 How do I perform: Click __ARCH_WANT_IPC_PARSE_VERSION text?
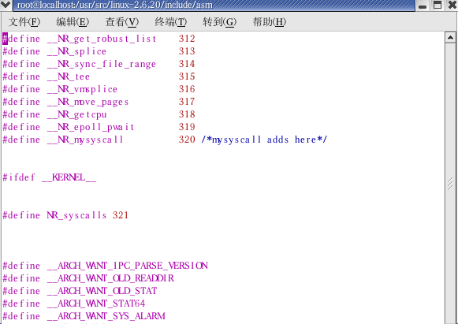(128, 266)
